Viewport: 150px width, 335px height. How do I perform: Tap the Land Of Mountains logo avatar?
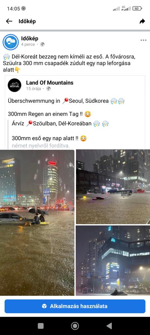click(x=14, y=85)
